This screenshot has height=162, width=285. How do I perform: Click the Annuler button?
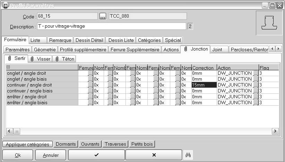tap(51, 155)
